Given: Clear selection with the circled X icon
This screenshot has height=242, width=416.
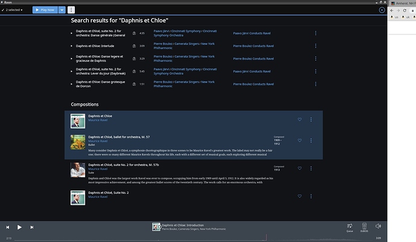Looking at the screenshot, I should click(382, 10).
